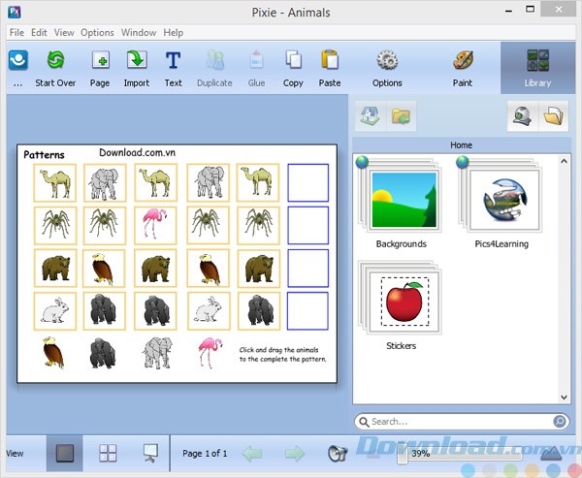Open the File menu
Image resolution: width=582 pixels, height=478 pixels.
pos(16,32)
